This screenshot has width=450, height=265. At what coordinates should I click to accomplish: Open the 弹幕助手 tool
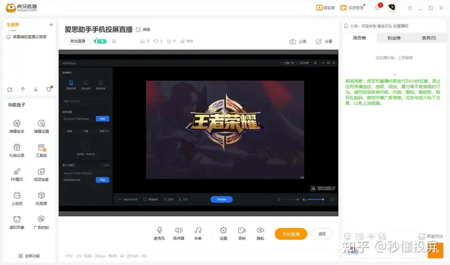(x=17, y=126)
